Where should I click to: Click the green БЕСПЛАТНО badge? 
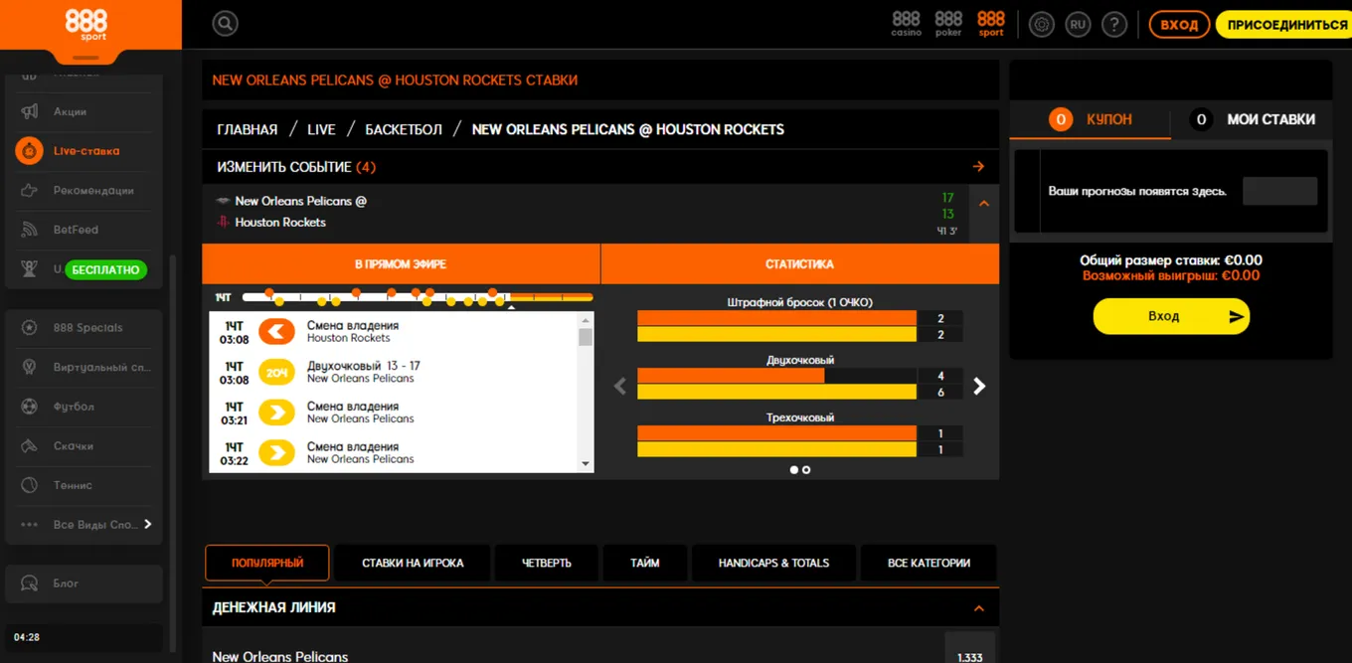(x=105, y=269)
